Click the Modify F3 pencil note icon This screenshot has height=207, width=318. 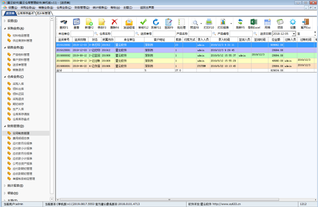(x=102, y=22)
